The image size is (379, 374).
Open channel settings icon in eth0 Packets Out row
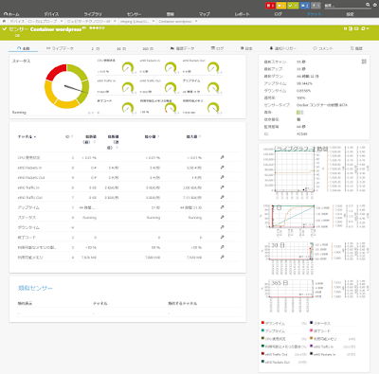(x=223, y=177)
